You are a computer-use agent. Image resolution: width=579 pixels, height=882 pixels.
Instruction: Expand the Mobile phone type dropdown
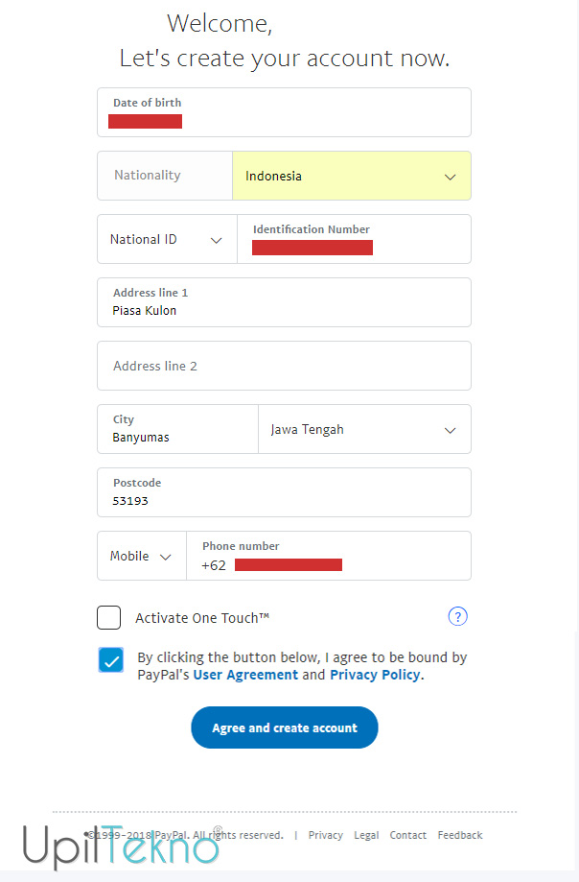142,556
